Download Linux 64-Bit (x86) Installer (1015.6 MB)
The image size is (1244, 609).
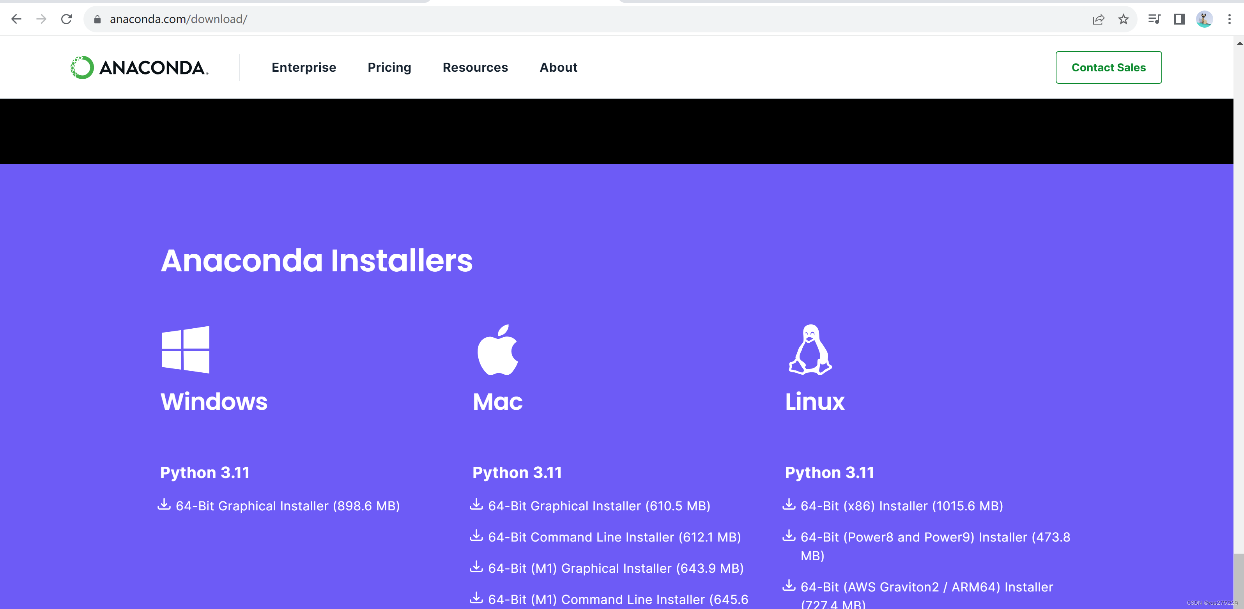tap(902, 506)
